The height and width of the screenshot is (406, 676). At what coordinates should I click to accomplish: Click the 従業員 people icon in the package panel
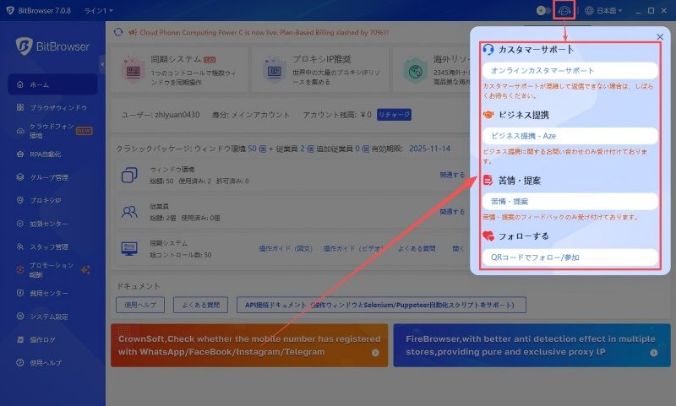click(x=129, y=212)
